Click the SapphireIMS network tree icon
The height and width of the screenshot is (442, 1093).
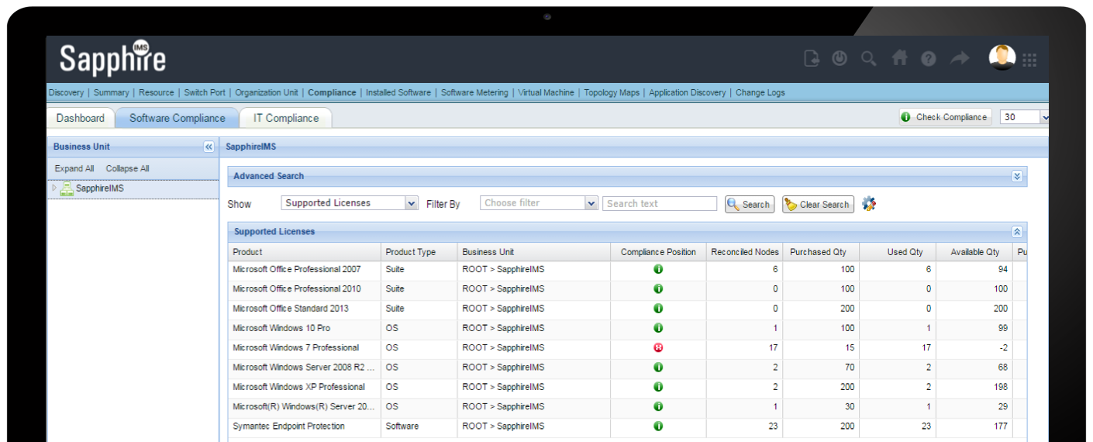click(67, 188)
